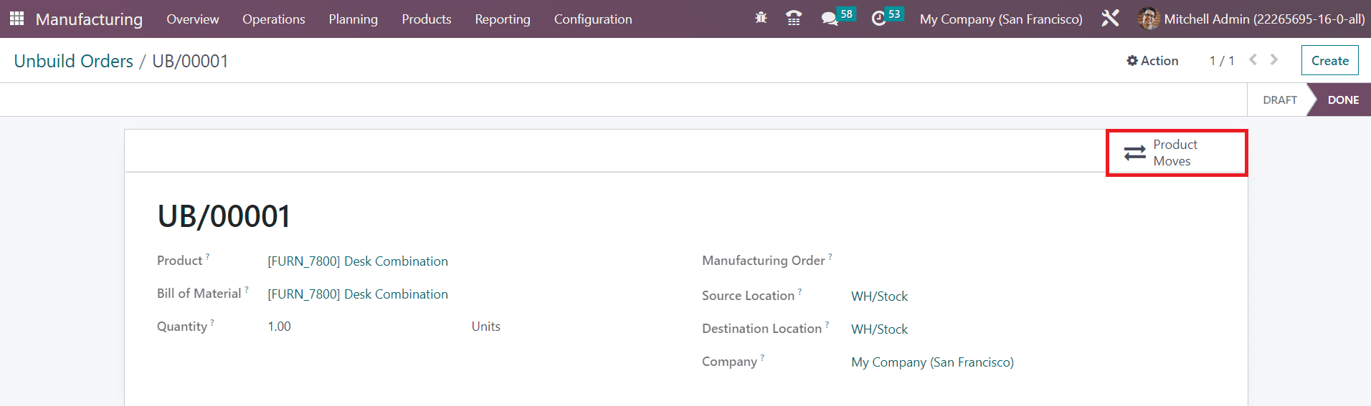This screenshot has width=1371, height=406.
Task: Open the VoIP phone icon
Action: pyautogui.click(x=794, y=19)
